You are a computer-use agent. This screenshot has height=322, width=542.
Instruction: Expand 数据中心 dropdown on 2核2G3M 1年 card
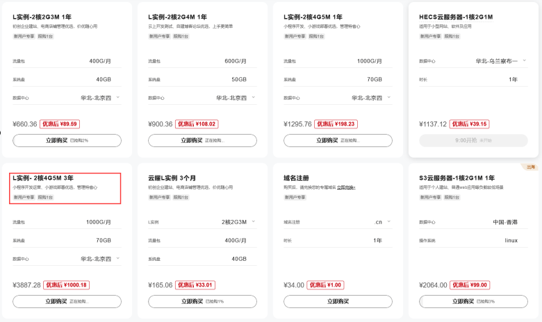pos(100,98)
